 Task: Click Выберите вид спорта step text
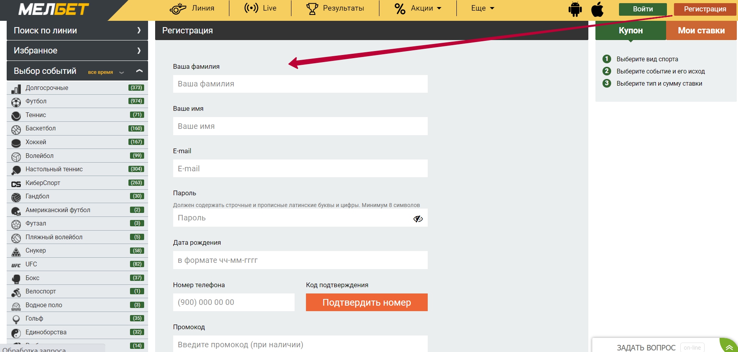click(x=647, y=59)
